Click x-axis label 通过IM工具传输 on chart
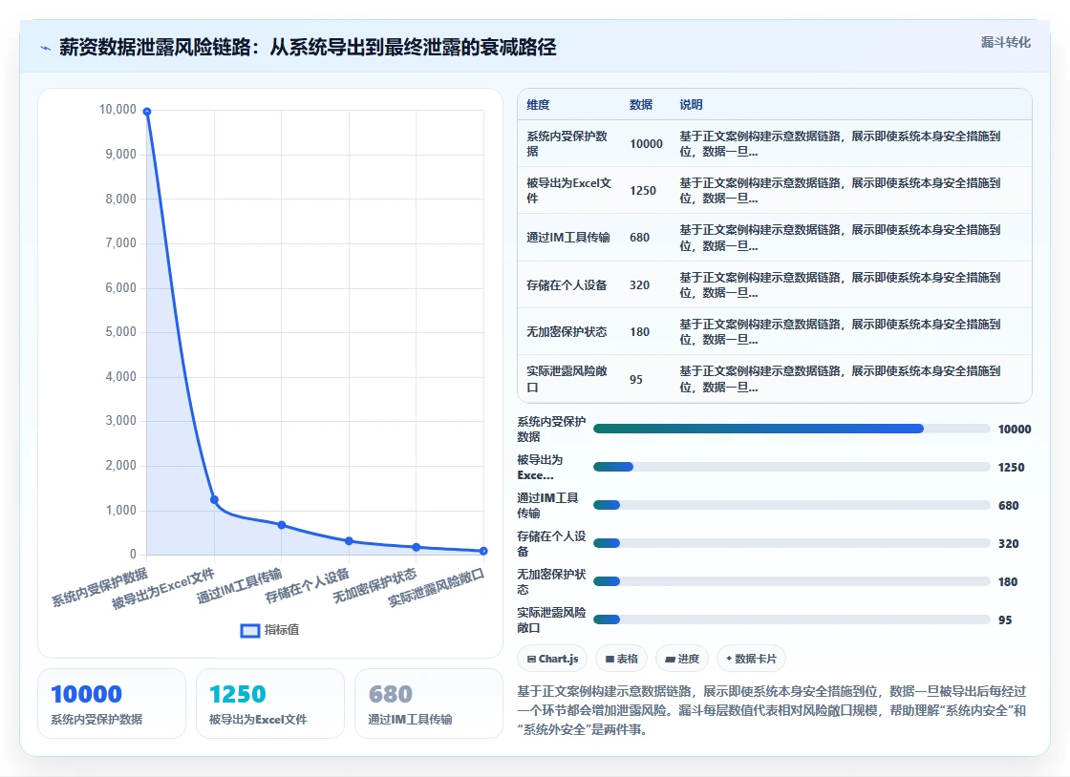The image size is (1070, 777). [x=240, y=585]
